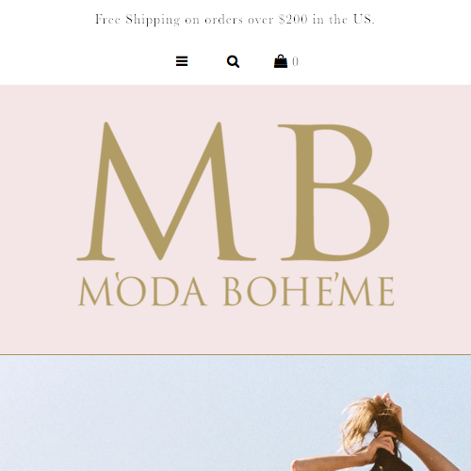Select the "BOHEME" word in the logo

[309, 290]
